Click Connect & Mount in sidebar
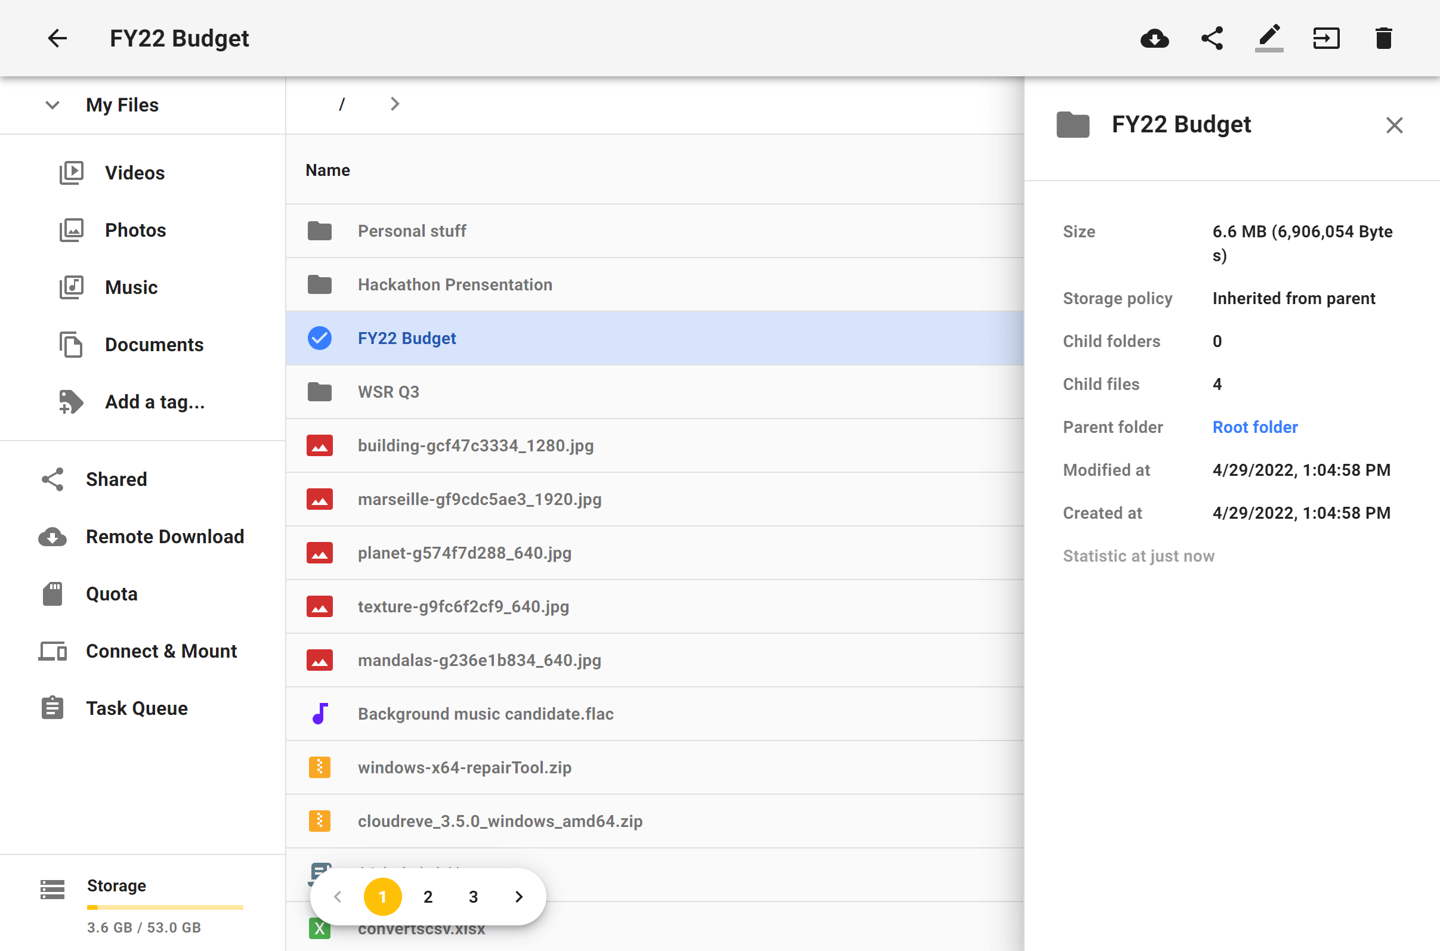 (x=160, y=650)
